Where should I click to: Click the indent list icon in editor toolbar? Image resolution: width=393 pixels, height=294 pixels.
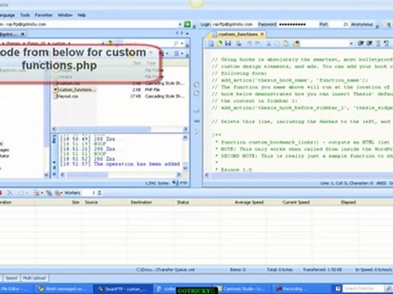pos(378,43)
